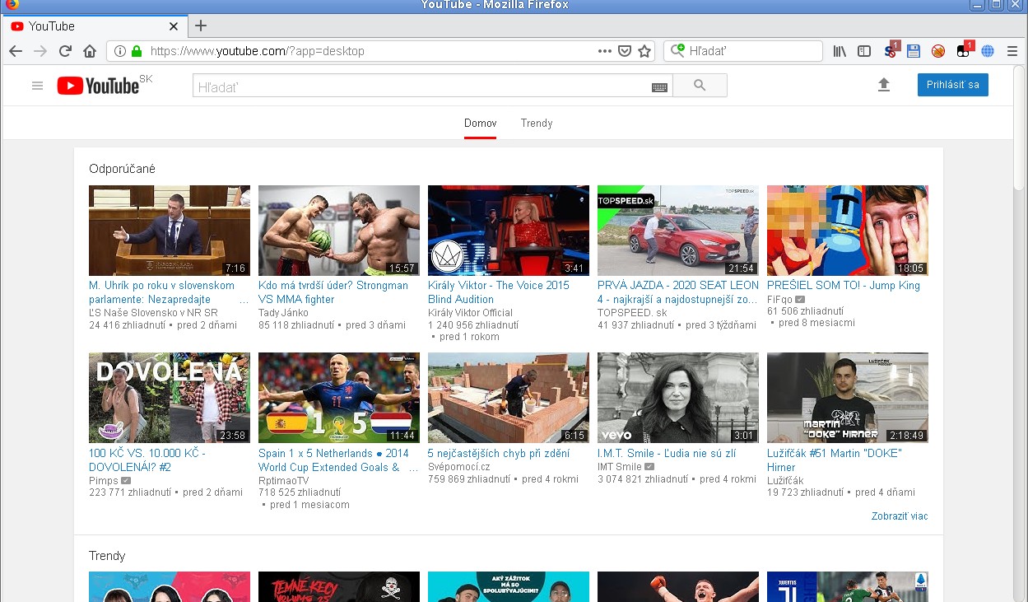Open '100 KČ VS. 10.000 KČ - DOVOLENÁ!? #2' title
Image resolution: width=1028 pixels, height=602 pixels.
147,460
